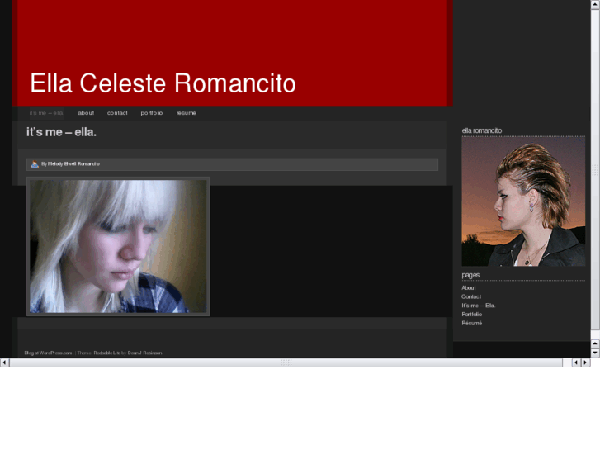Click the 'ella romancito' sidebar heading
Screen dimensions: 600x450
point(482,130)
